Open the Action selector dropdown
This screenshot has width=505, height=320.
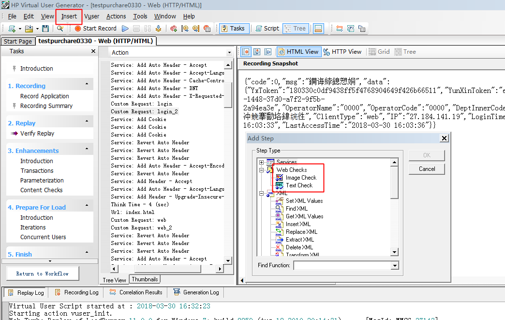click(x=229, y=53)
